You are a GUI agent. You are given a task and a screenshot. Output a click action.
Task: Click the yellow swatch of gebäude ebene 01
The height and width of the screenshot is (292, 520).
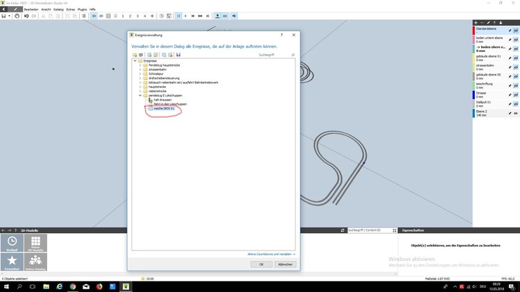[474, 58]
